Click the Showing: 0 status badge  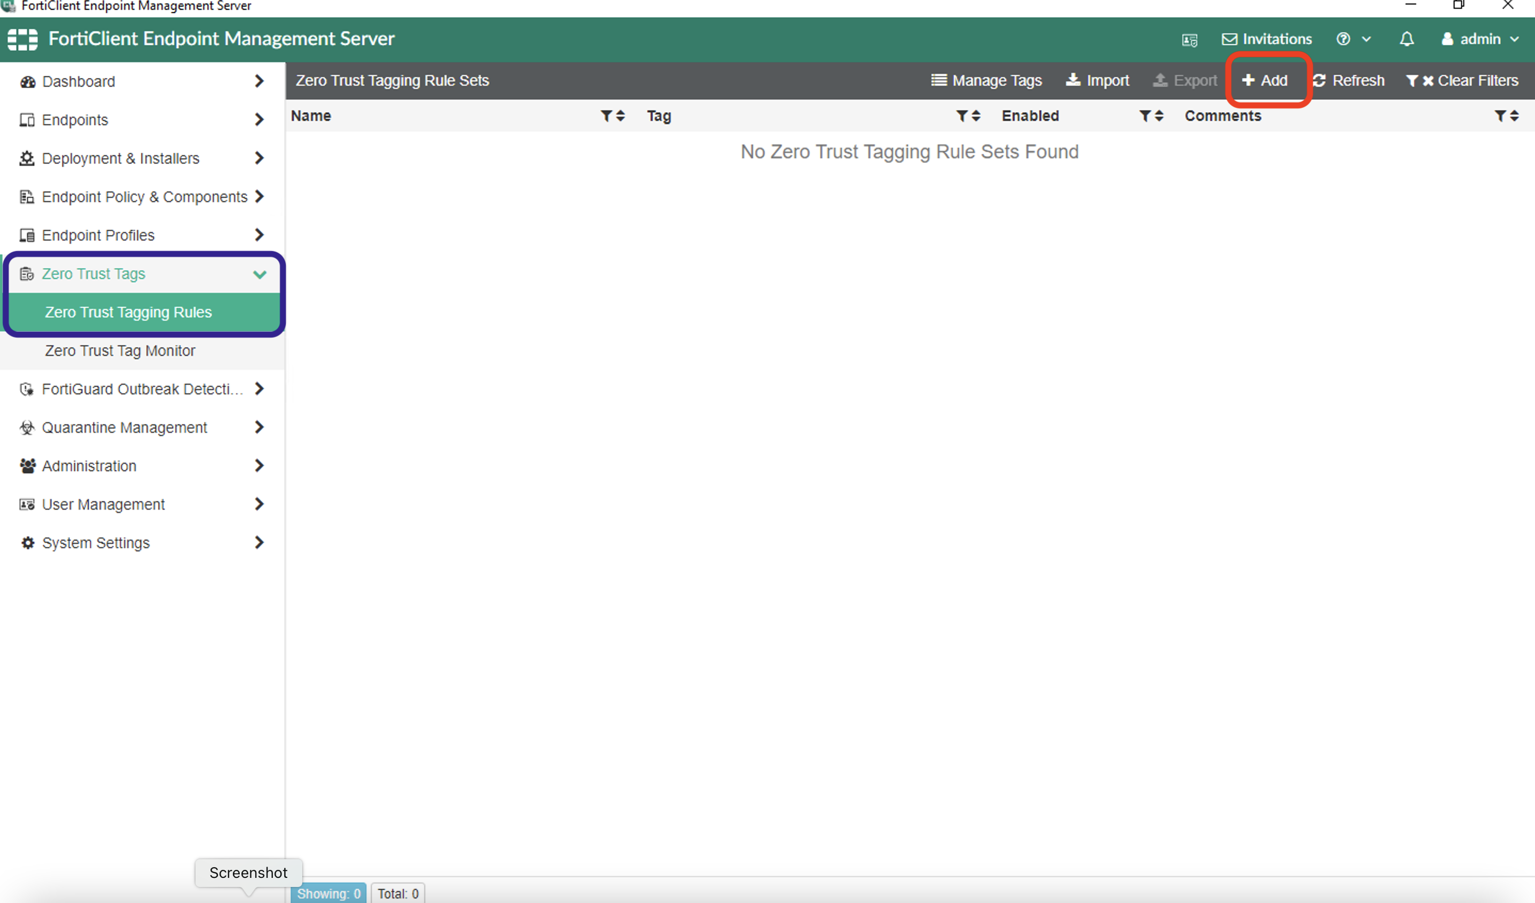328,893
